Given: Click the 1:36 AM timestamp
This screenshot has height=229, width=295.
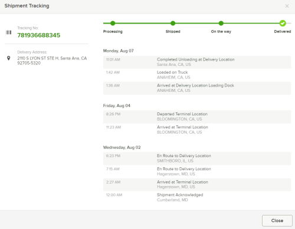Looking at the screenshot, I should tap(113, 85).
